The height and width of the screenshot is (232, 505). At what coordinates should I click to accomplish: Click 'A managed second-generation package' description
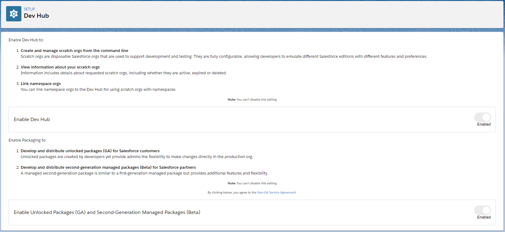144,173
